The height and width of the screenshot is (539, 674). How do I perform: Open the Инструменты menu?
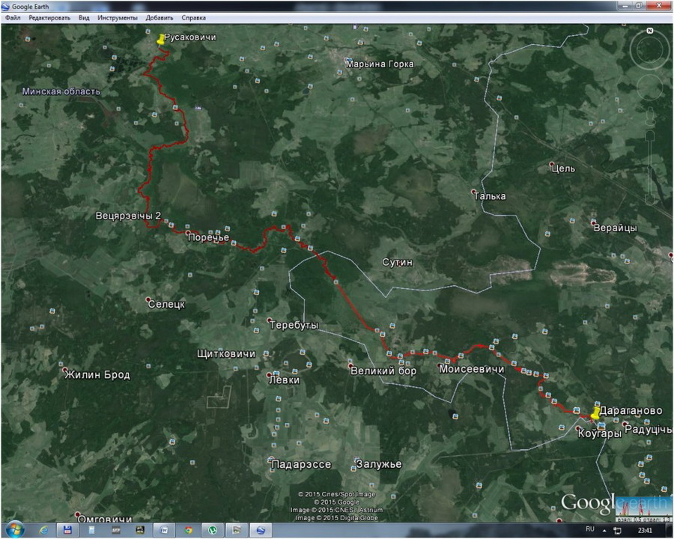click(117, 17)
